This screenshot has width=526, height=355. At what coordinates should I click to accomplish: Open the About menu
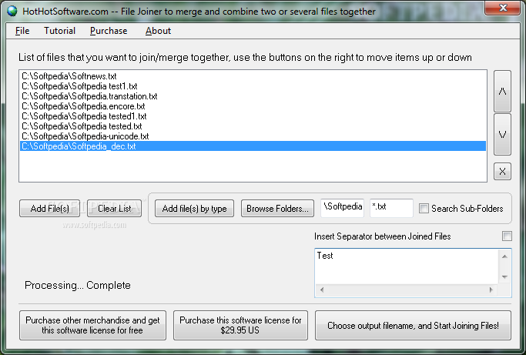(158, 31)
